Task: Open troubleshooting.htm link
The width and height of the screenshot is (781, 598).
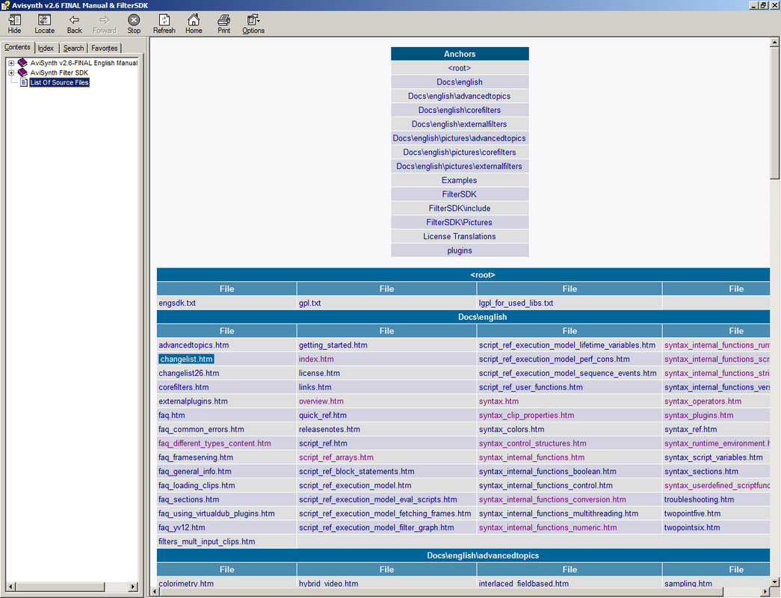Action: [x=699, y=499]
